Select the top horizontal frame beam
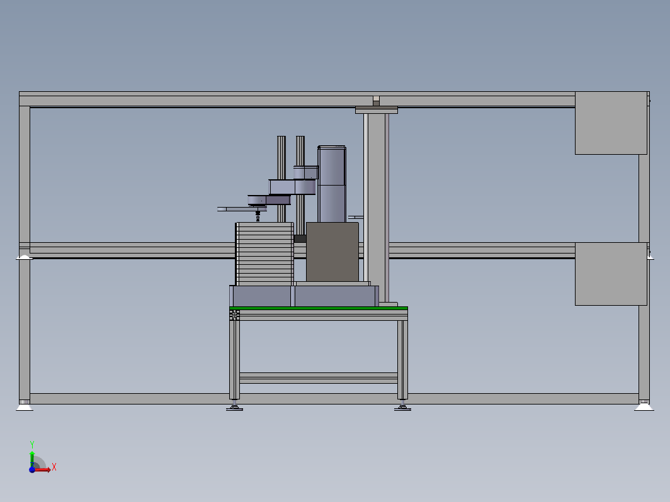The height and width of the screenshot is (502, 670). 297,99
